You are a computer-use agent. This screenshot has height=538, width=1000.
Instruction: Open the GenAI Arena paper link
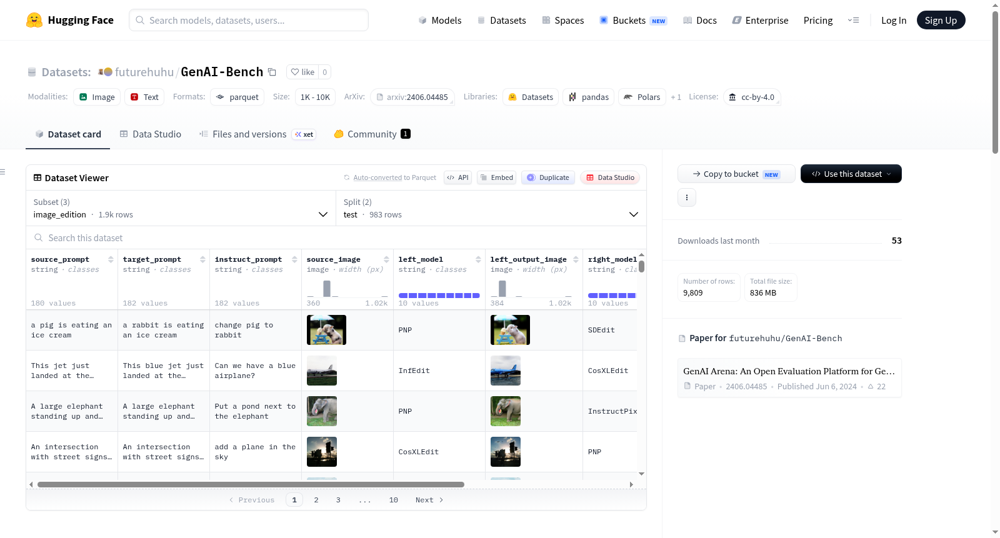pyautogui.click(x=789, y=378)
